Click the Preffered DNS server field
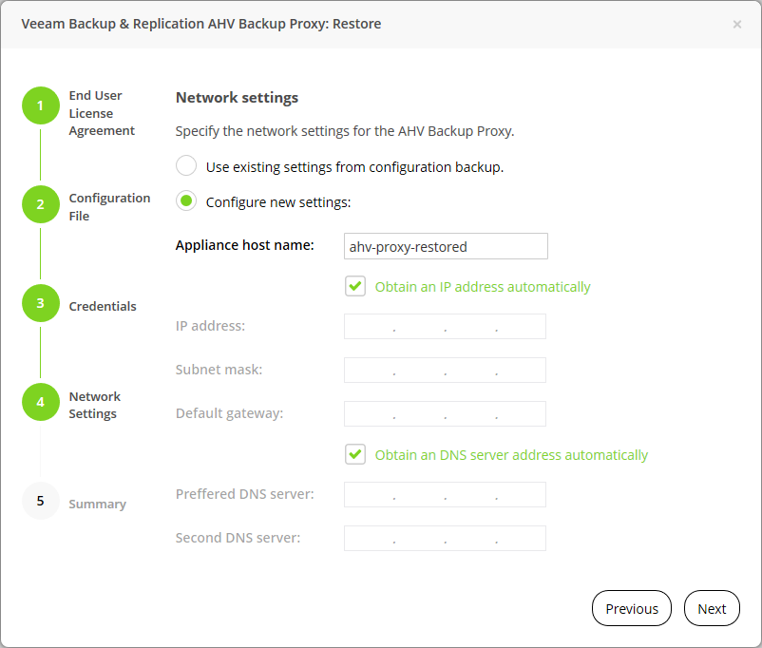The height and width of the screenshot is (648, 762). (x=445, y=495)
